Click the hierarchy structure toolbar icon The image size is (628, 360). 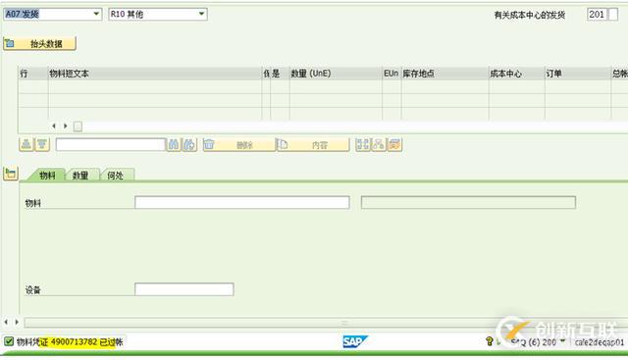[x=379, y=144]
